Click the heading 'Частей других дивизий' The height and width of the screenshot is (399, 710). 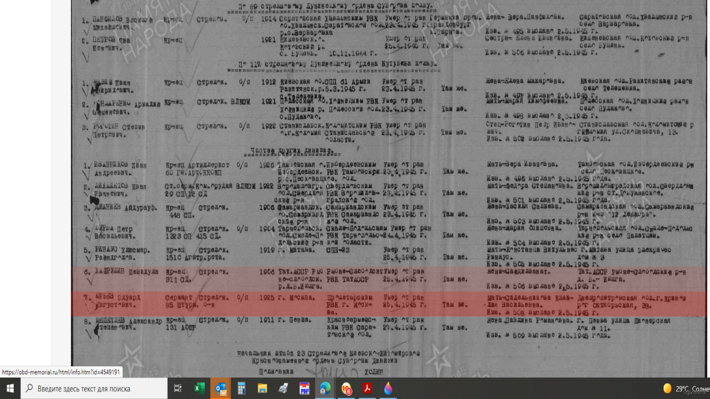click(x=292, y=151)
